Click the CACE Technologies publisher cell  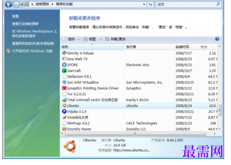[x=141, y=123]
